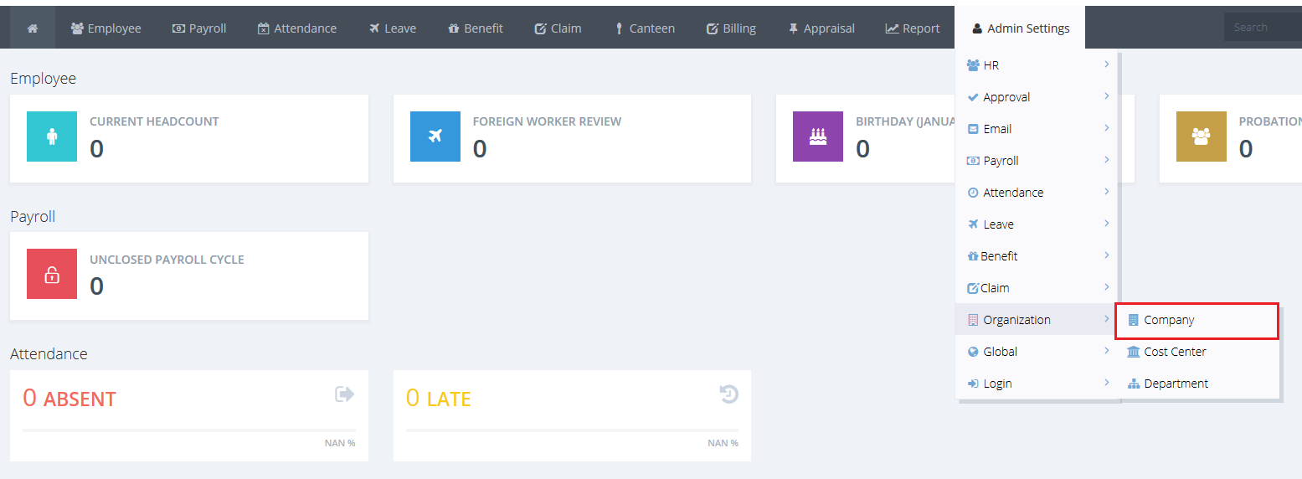Expand the Global submenu
1302x479 pixels.
tap(1037, 352)
